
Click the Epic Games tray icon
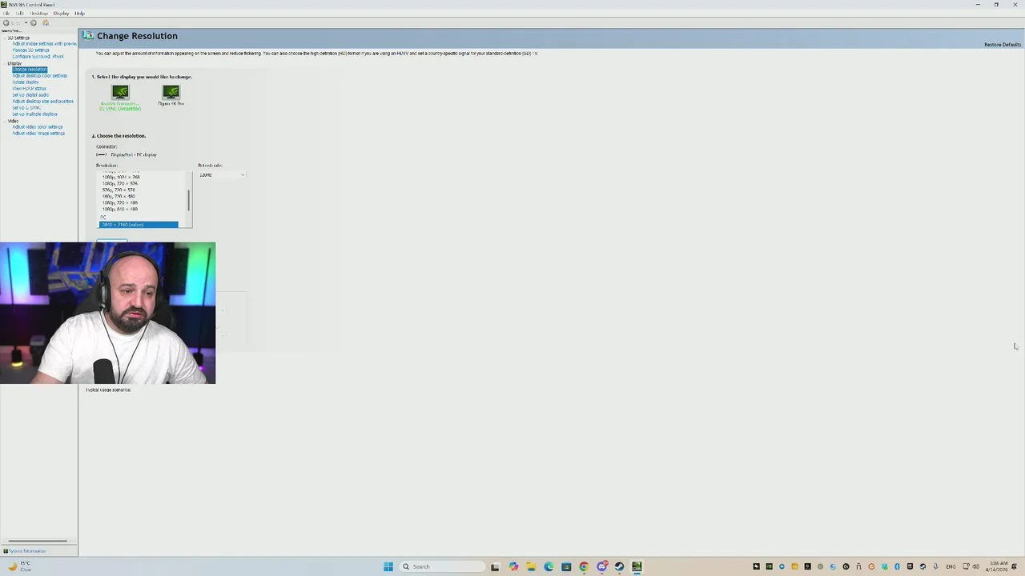pos(910,566)
